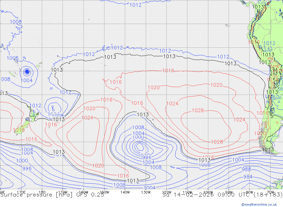Click the 170E longitude label
The image size is (283, 207).
[21, 192]
